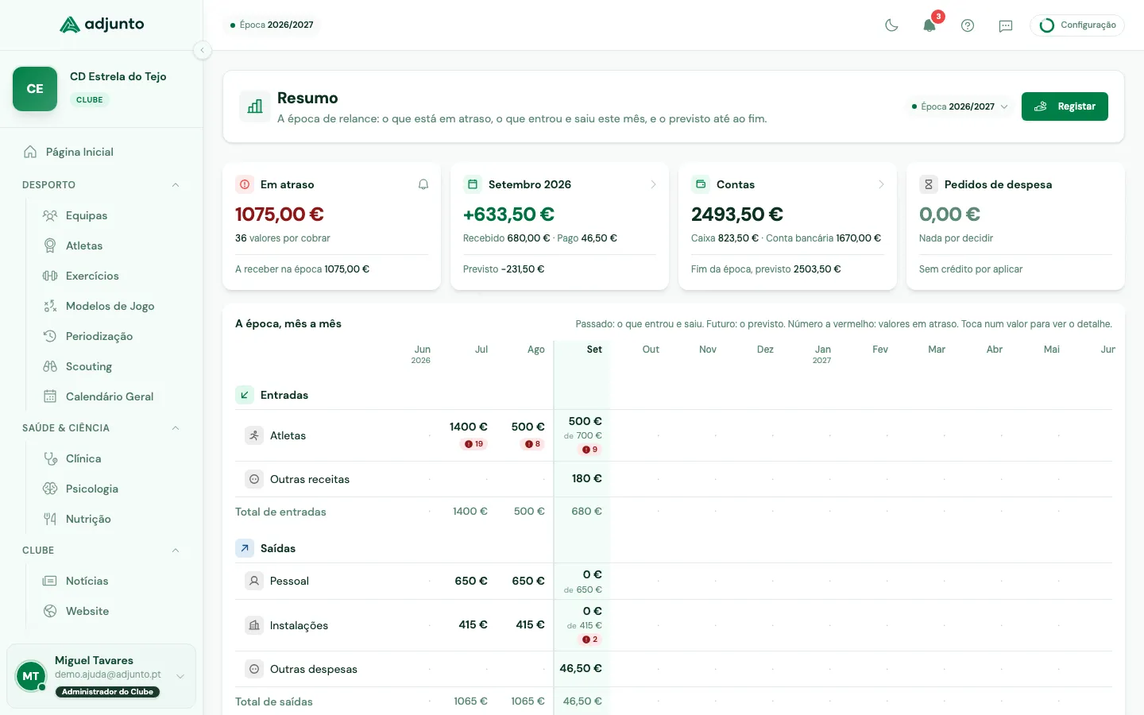
Task: Expand Miguel Tavares user menu
Action: 180,676
